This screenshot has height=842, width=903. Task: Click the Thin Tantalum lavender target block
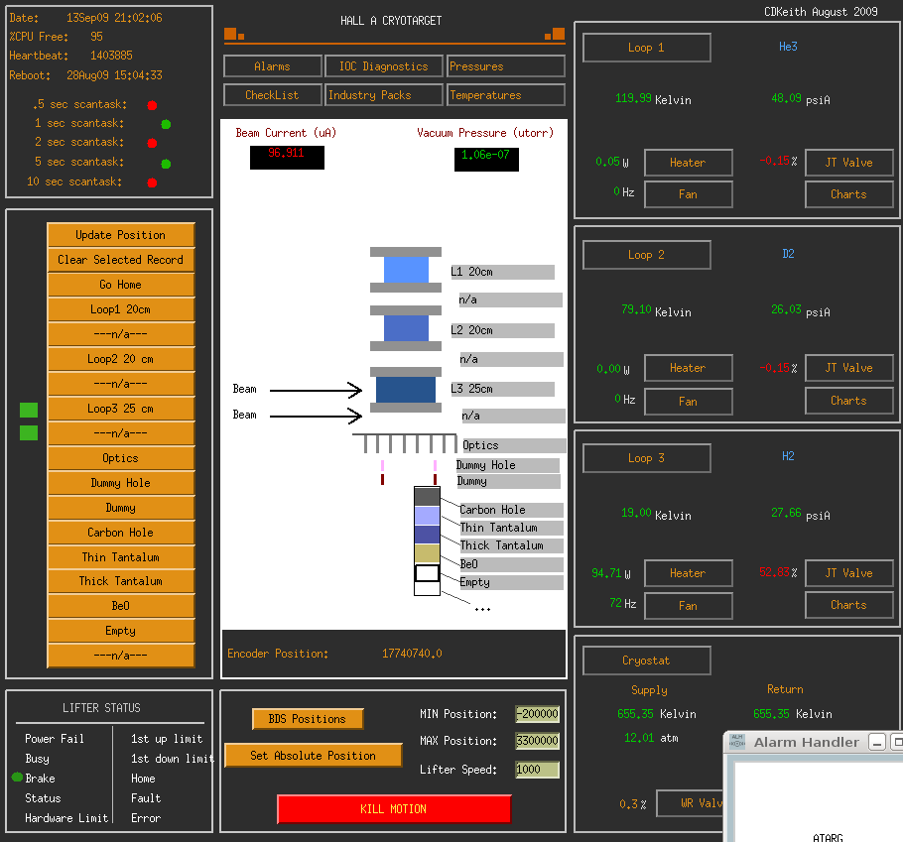pyautogui.click(x=427, y=516)
